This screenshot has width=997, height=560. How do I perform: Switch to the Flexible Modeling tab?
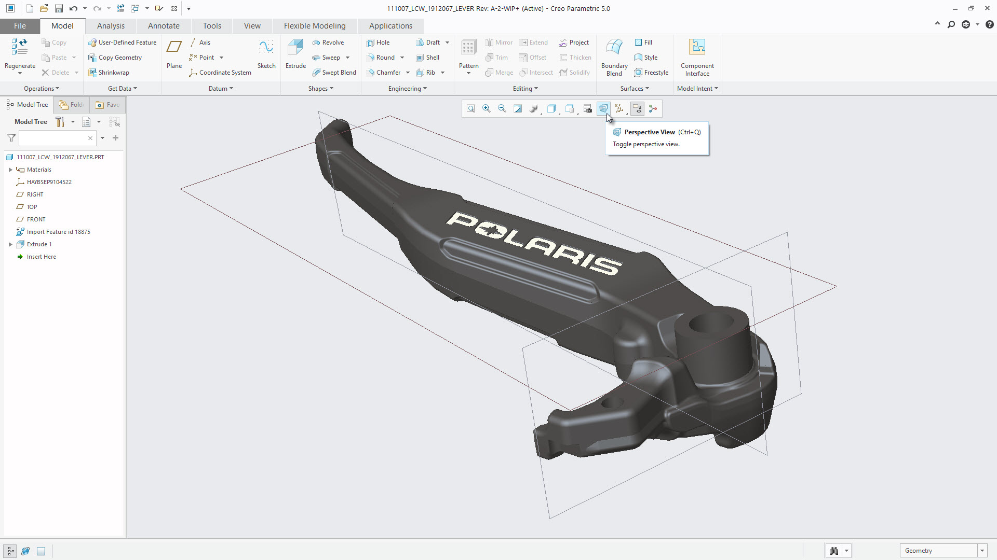click(x=315, y=25)
